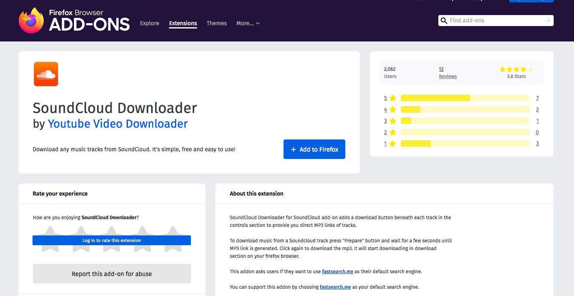Focus the Find add-ons search field

point(495,20)
